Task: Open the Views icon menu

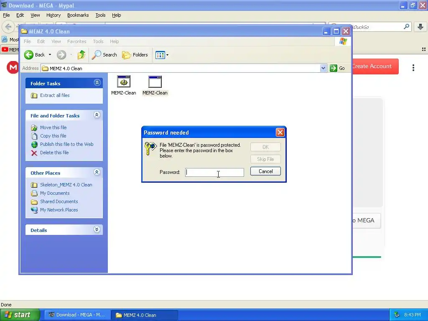Action: click(162, 55)
